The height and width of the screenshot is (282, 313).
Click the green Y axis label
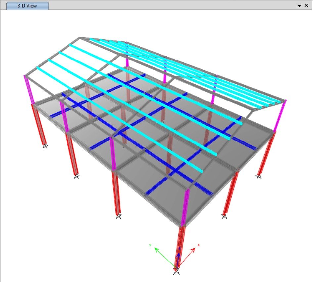[x=150, y=245]
